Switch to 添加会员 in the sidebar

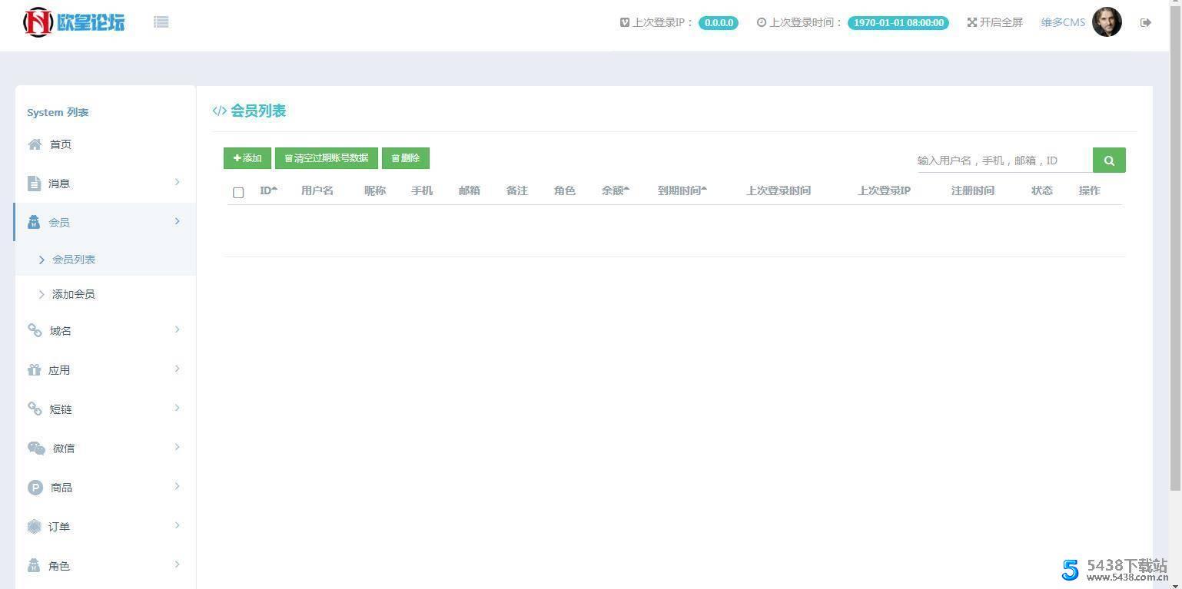(x=74, y=293)
